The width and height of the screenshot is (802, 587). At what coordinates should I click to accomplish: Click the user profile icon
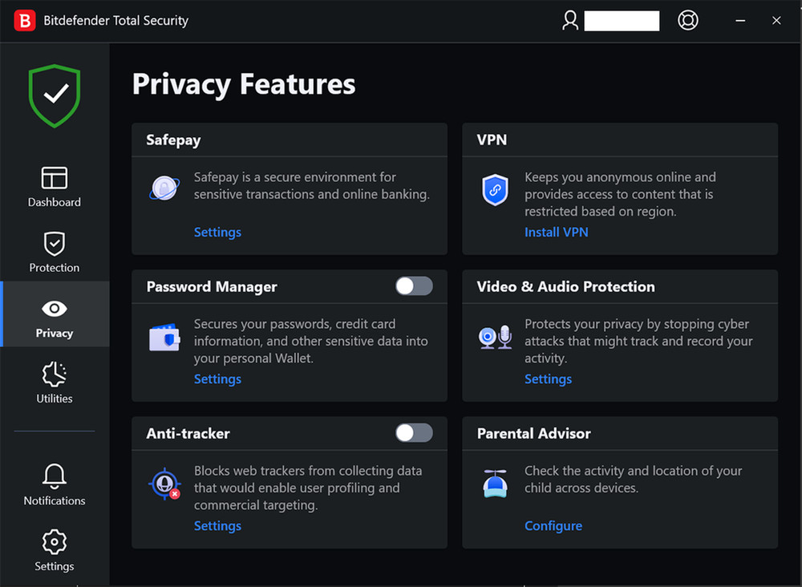pyautogui.click(x=569, y=20)
